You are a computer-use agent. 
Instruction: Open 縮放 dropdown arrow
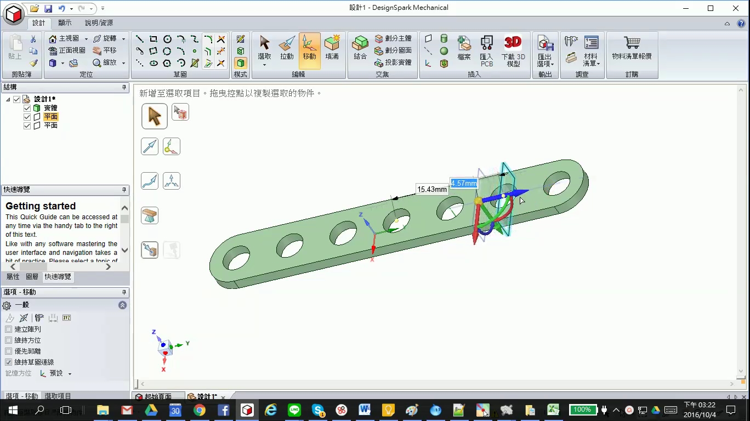pyautogui.click(x=123, y=63)
